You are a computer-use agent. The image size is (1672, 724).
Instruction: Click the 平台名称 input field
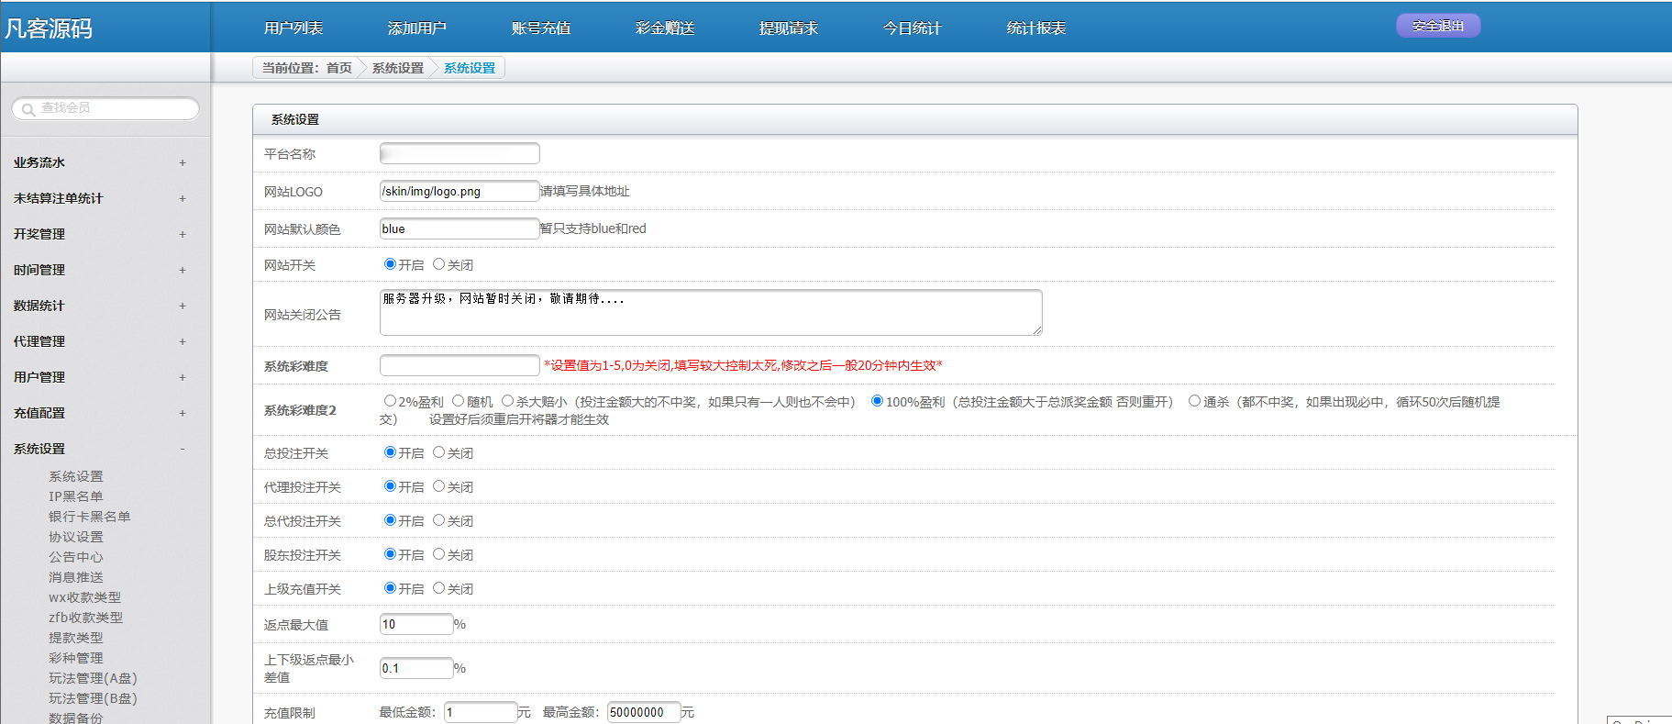[460, 153]
